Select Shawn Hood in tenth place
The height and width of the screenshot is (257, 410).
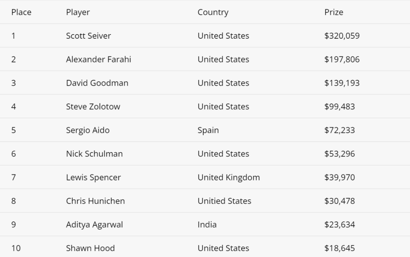tap(90, 248)
